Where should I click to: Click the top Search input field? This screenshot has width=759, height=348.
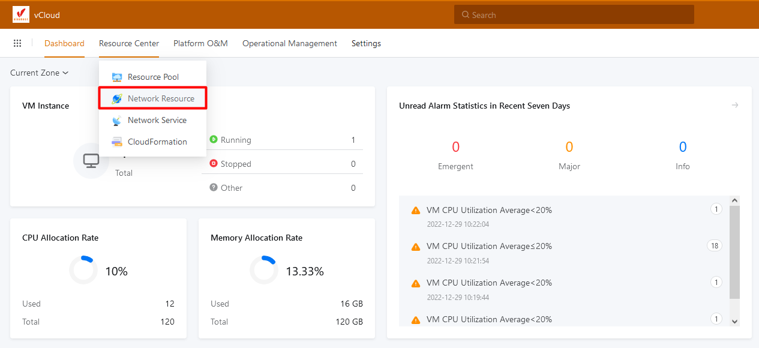574,15
